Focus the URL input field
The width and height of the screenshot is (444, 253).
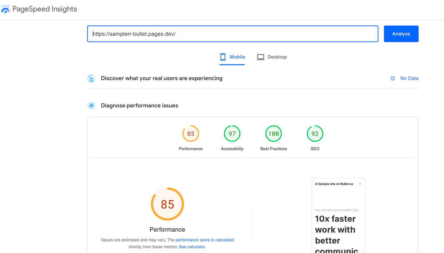click(233, 34)
